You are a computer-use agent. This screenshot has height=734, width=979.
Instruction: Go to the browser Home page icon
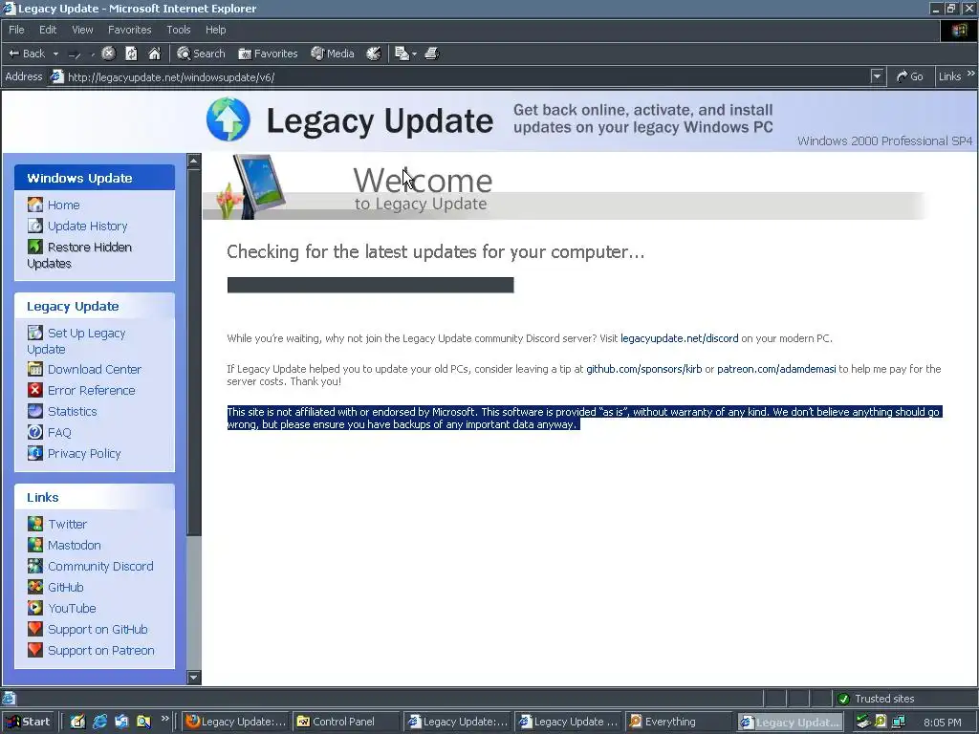(x=154, y=54)
